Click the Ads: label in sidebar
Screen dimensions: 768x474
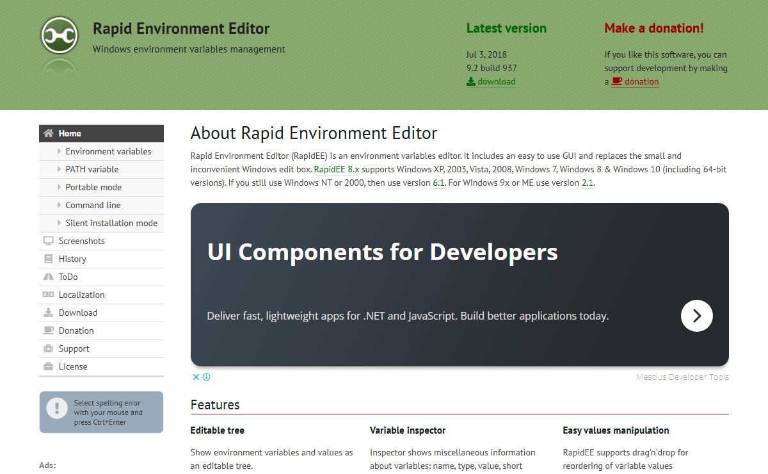pos(47,465)
